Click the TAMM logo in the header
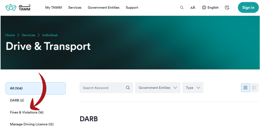 [x=18, y=8]
